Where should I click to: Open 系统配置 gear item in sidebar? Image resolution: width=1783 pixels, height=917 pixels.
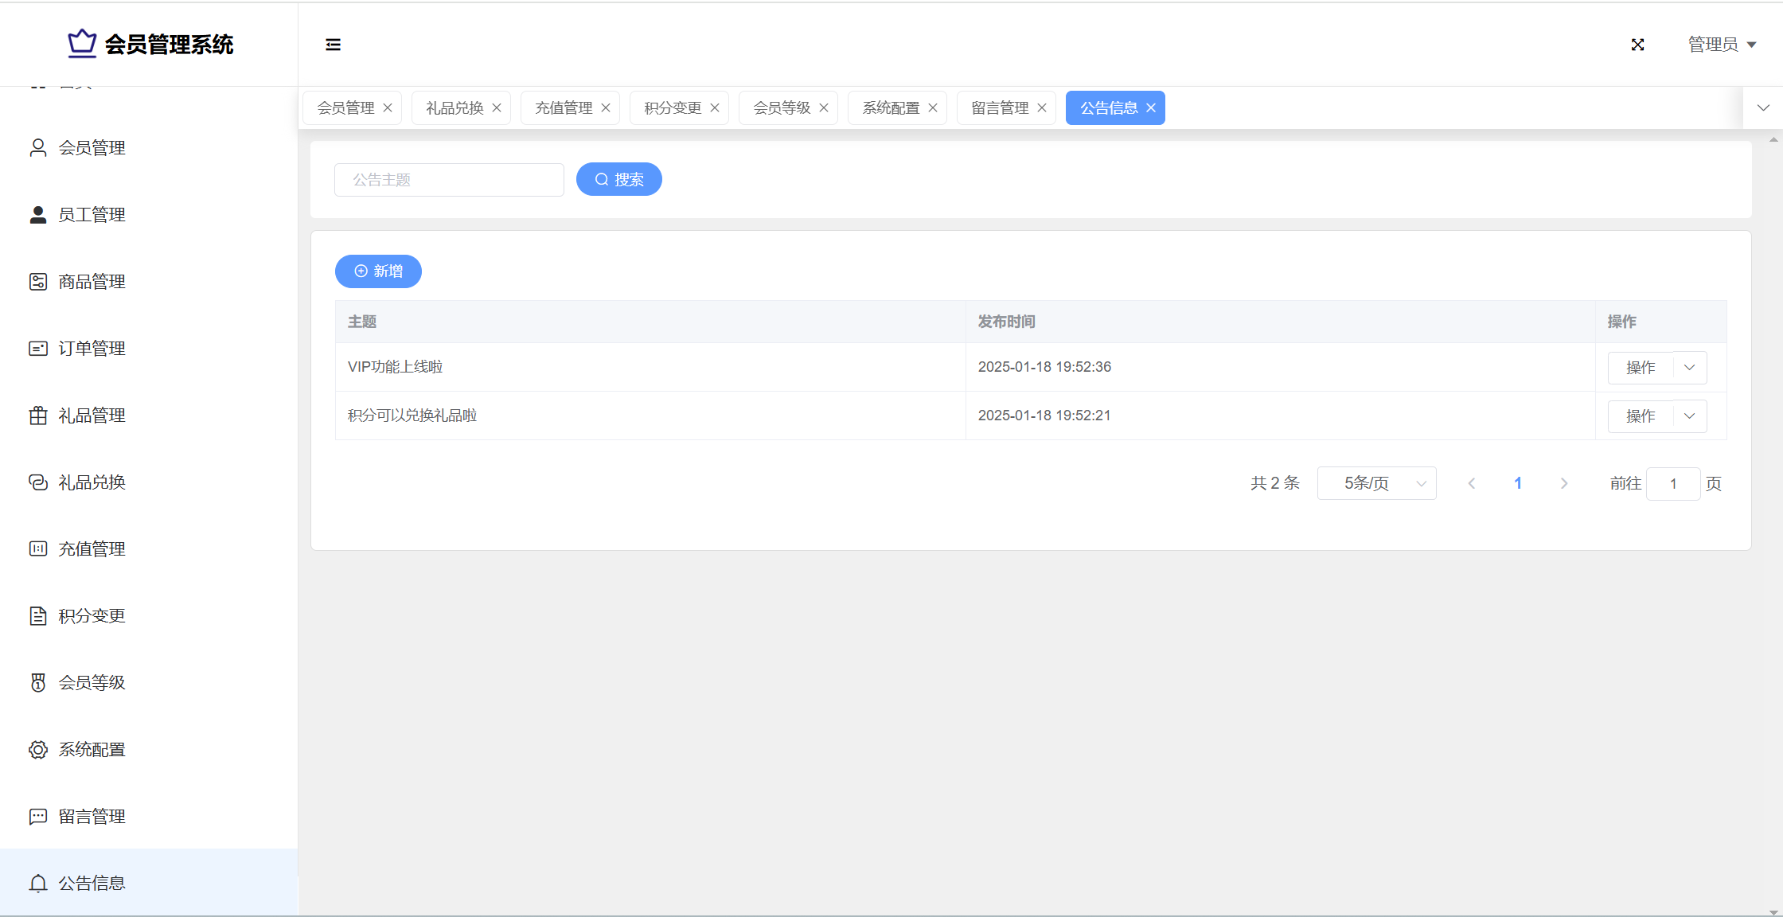[92, 750]
